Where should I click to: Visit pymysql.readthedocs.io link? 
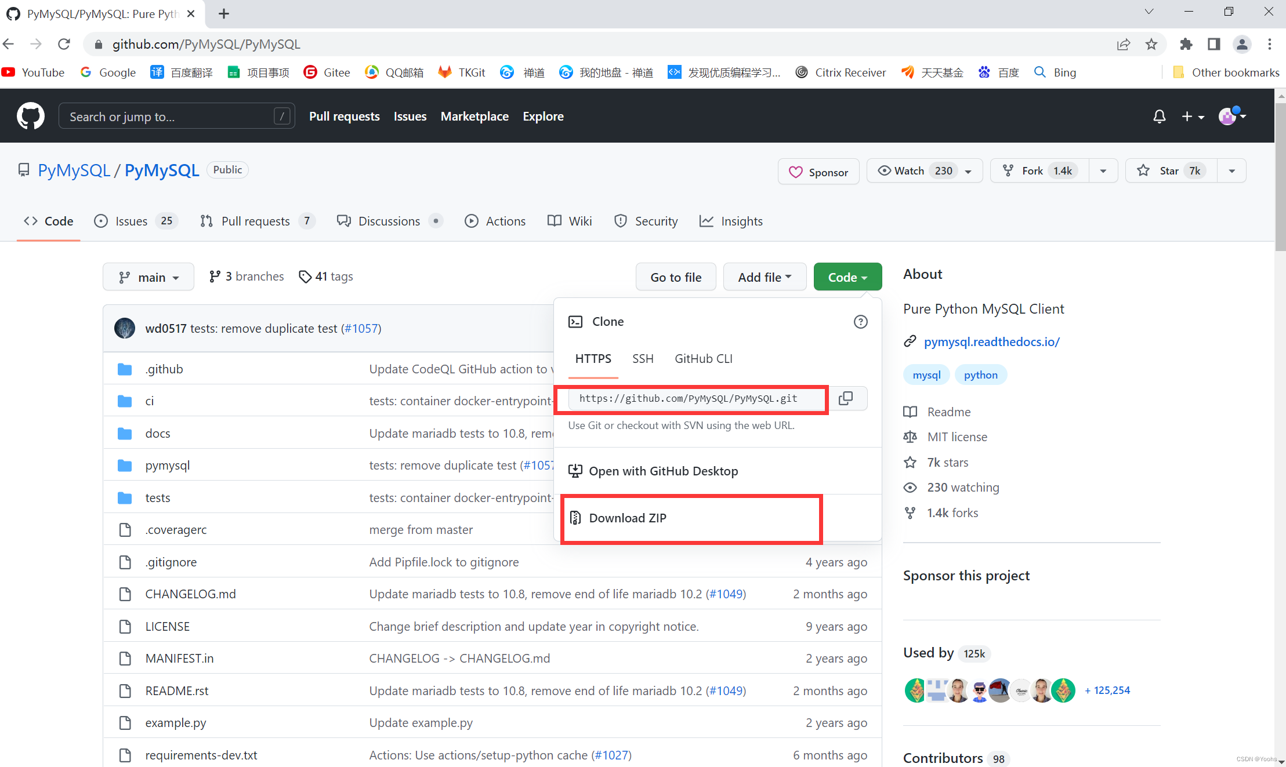pyautogui.click(x=991, y=341)
